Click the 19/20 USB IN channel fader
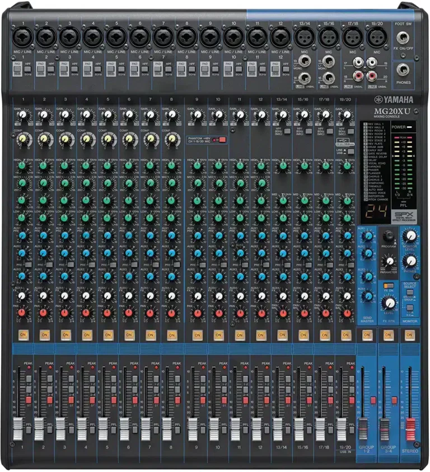Screen dimensions: 430x472 (342, 428)
